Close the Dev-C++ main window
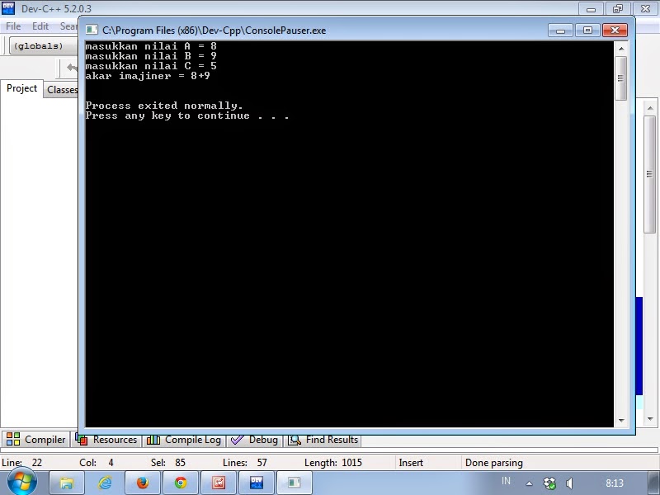 coord(645,9)
